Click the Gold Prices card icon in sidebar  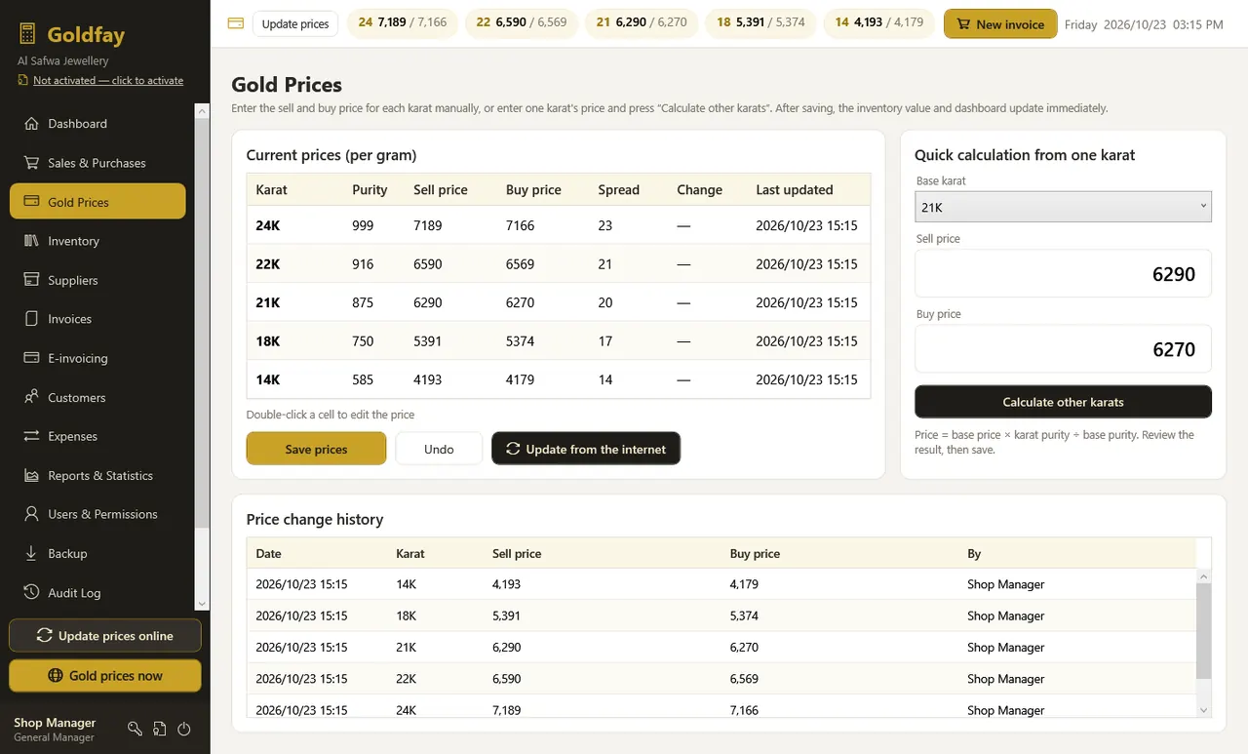31,202
